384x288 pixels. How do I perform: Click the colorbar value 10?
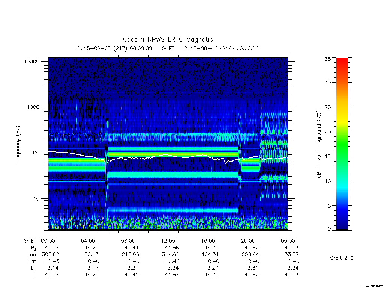(328, 181)
